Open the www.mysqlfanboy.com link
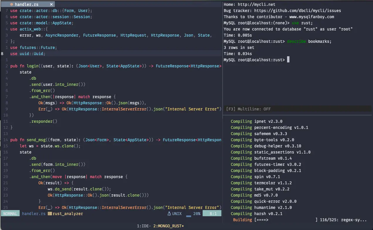The image size is (373, 230). [312, 17]
